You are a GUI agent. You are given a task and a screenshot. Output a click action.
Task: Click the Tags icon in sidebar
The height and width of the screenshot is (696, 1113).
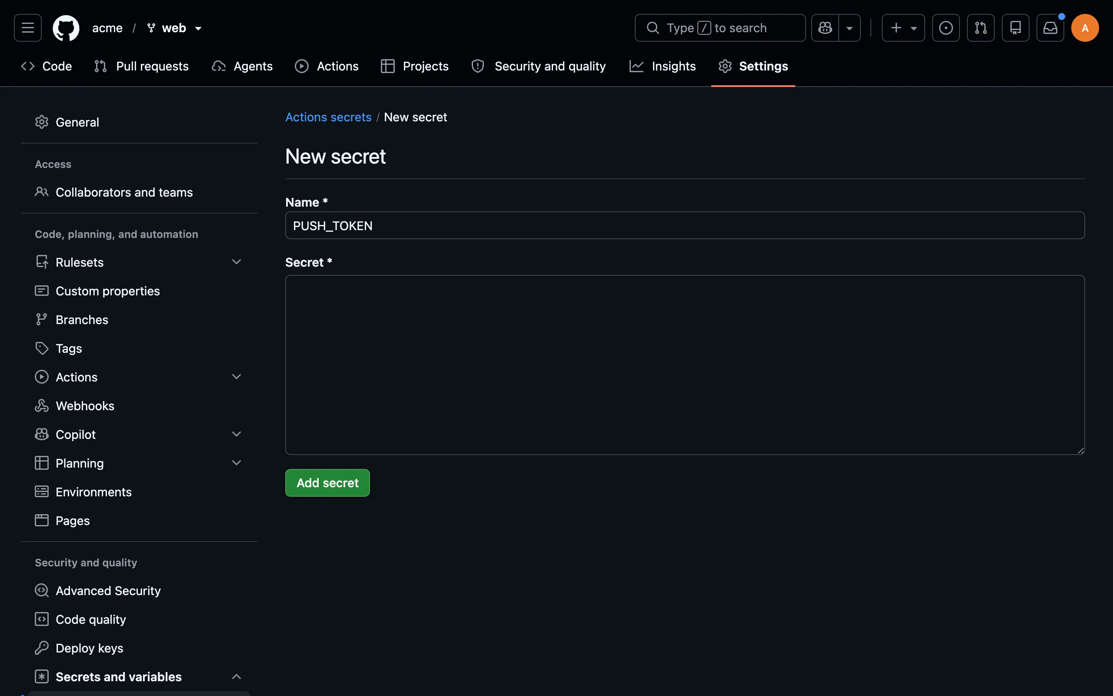(x=42, y=348)
